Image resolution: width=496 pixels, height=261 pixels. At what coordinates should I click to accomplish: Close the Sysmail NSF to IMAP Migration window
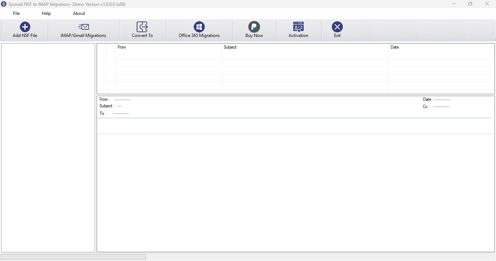click(x=487, y=4)
